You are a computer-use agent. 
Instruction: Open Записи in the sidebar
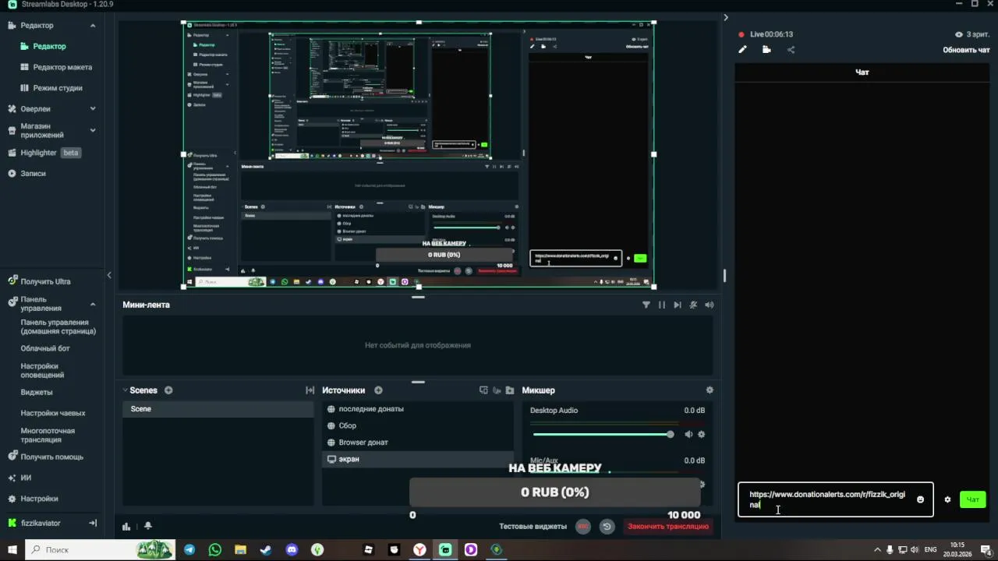(x=34, y=174)
